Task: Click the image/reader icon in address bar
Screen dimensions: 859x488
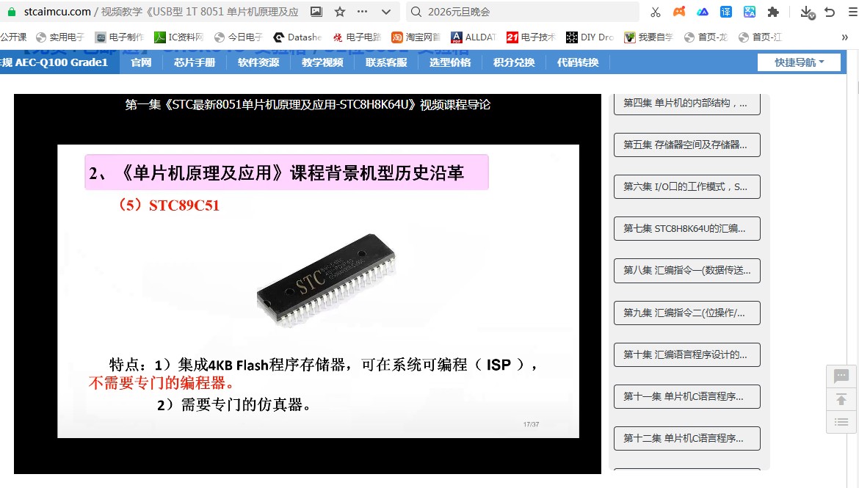Action: coord(316,12)
